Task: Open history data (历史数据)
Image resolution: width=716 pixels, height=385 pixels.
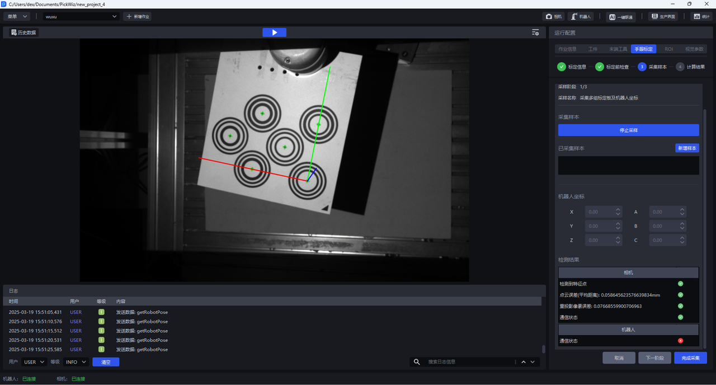Action: pyautogui.click(x=23, y=32)
